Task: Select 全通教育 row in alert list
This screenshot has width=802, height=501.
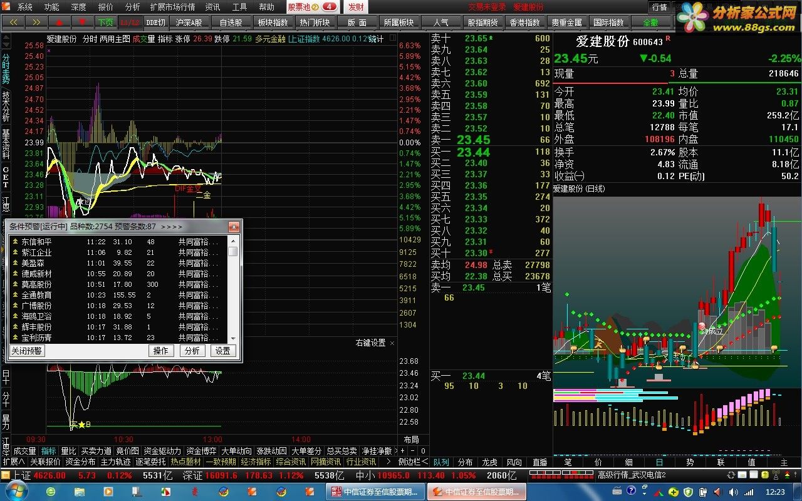Action: [118, 295]
